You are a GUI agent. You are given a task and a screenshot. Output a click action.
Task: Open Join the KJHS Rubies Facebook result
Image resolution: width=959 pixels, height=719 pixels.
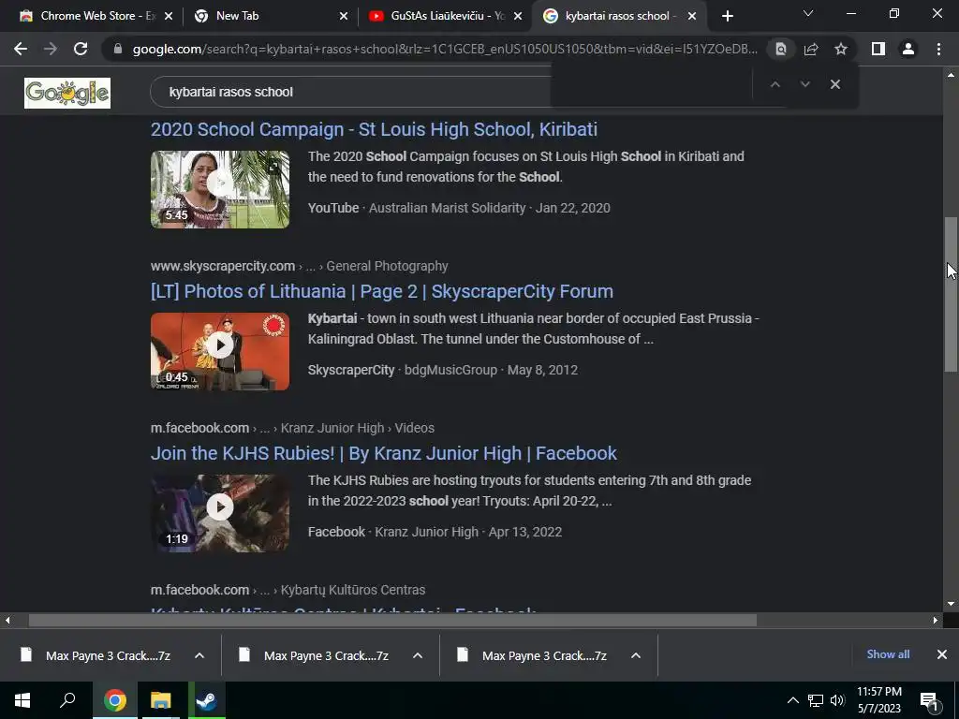[x=383, y=454]
